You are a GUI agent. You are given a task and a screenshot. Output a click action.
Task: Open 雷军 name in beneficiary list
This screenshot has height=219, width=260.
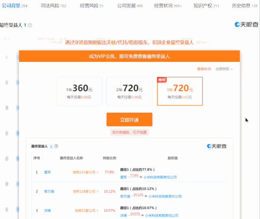coord(48,172)
